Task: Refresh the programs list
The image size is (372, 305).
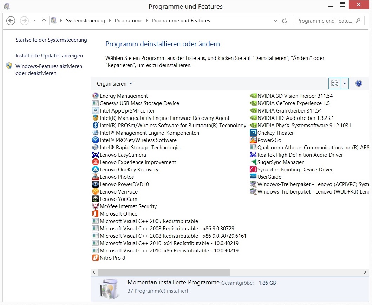Action: (x=285, y=21)
